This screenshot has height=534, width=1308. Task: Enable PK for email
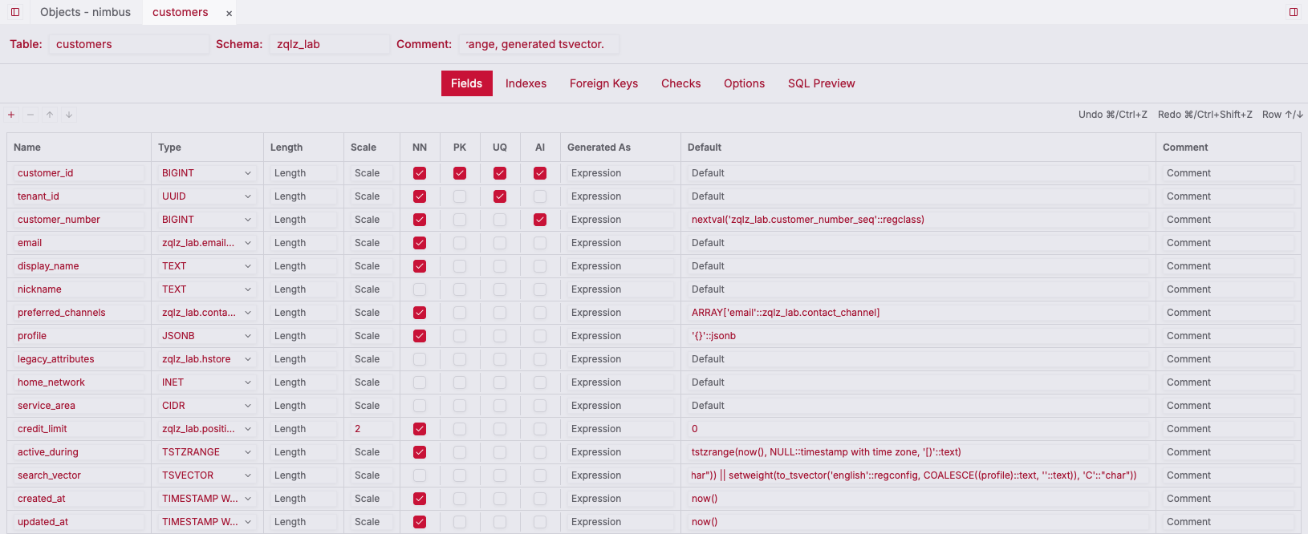(x=460, y=243)
